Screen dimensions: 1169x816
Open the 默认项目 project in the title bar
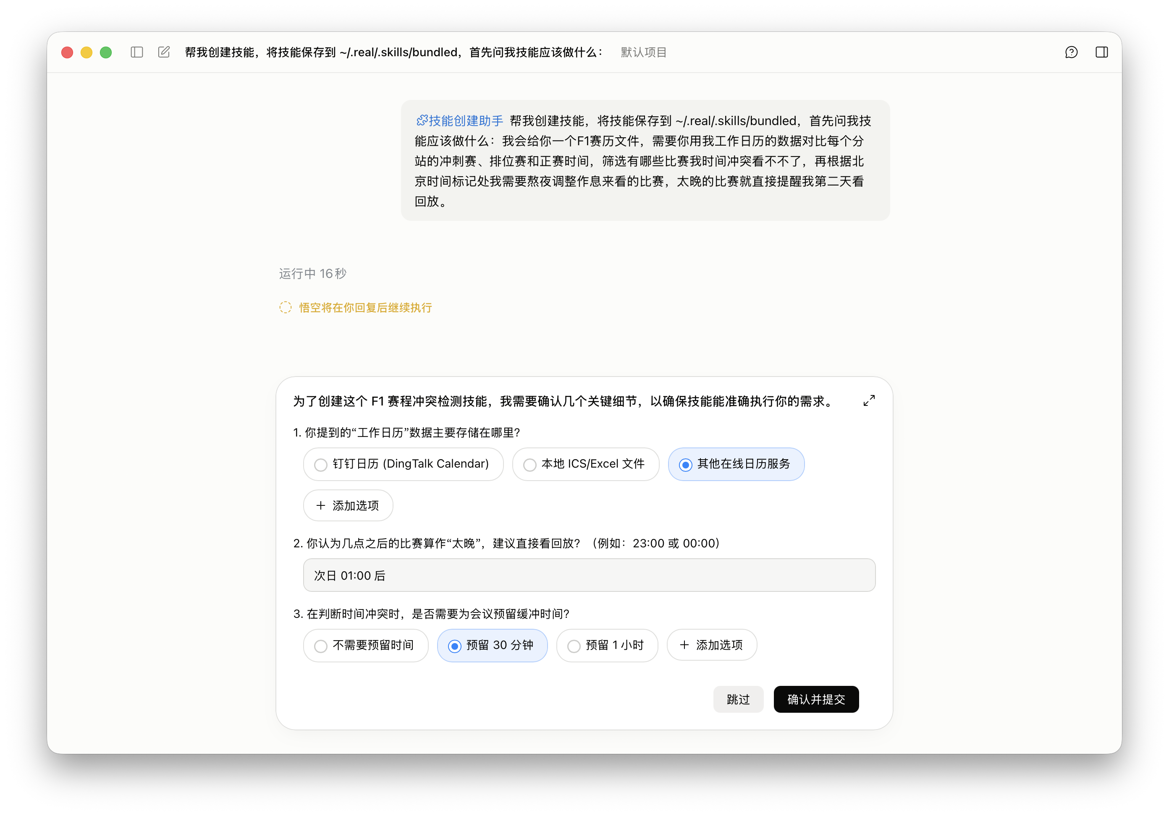click(x=643, y=51)
